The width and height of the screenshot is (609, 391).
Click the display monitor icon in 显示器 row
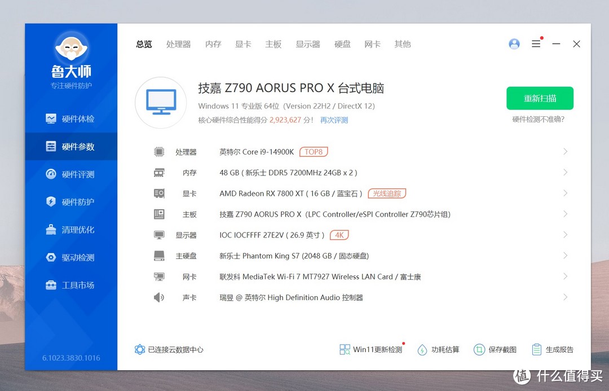[159, 235]
